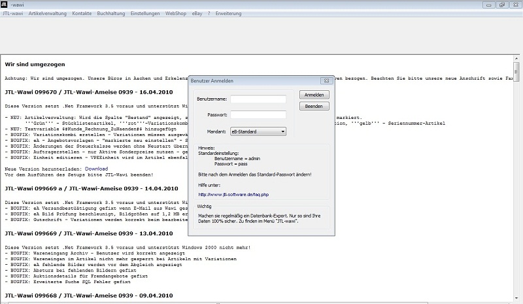Minimize the JTL-wawi main window

point(488,5)
